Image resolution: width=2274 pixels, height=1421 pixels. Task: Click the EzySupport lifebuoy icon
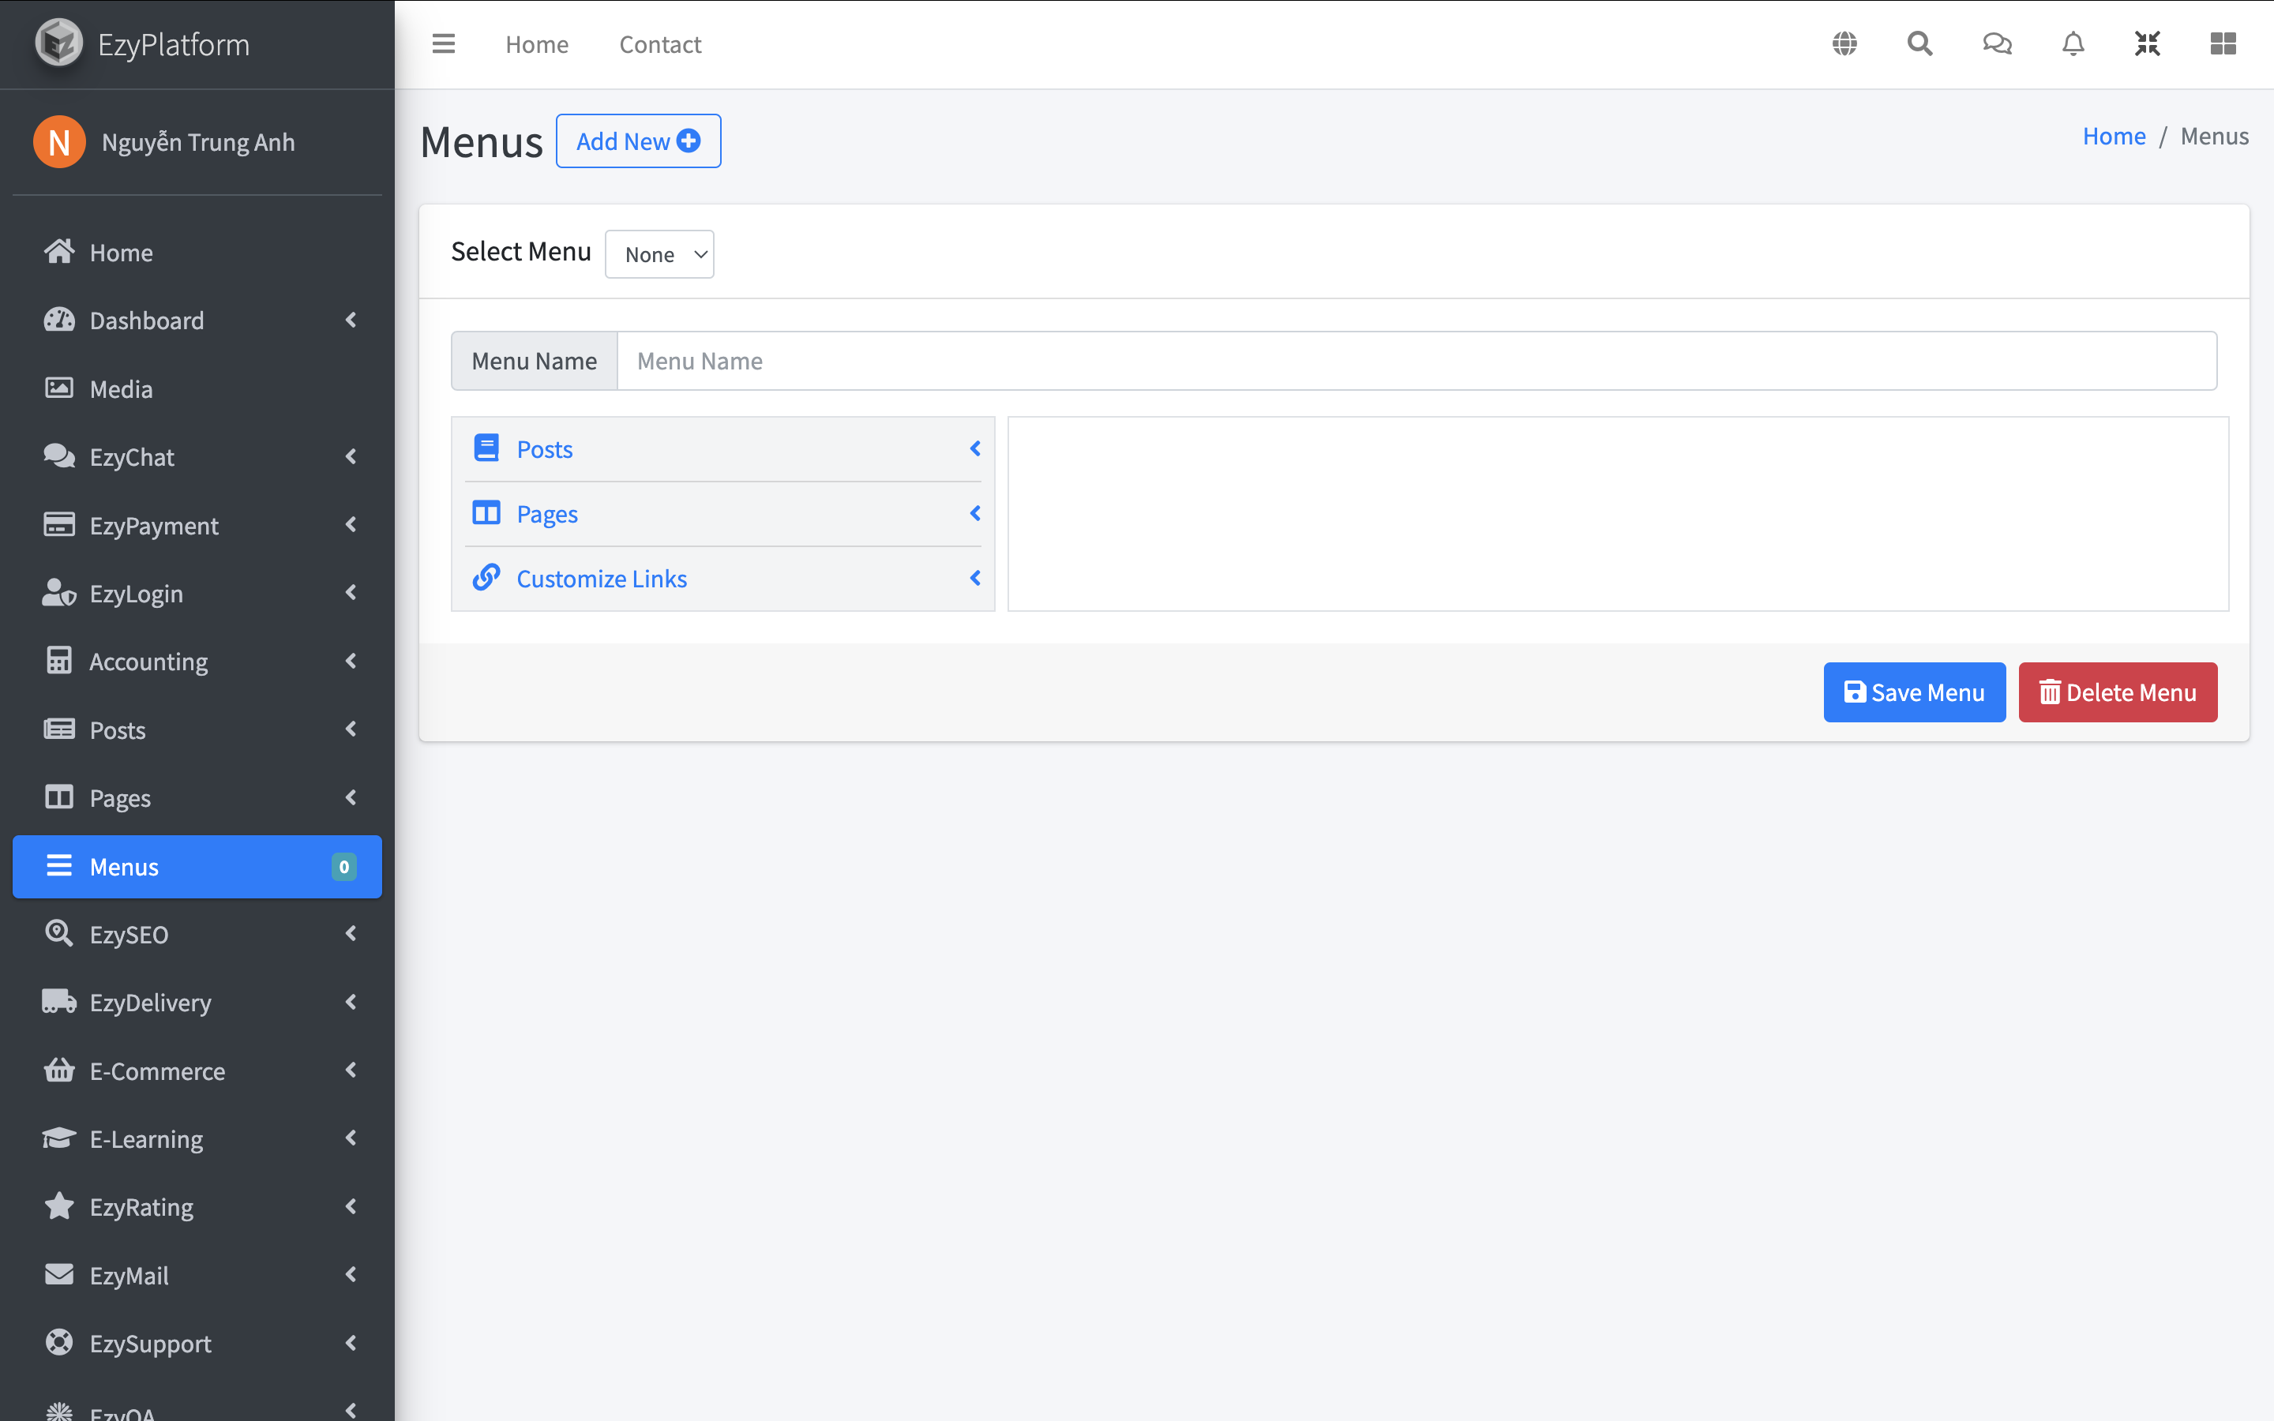59,1342
